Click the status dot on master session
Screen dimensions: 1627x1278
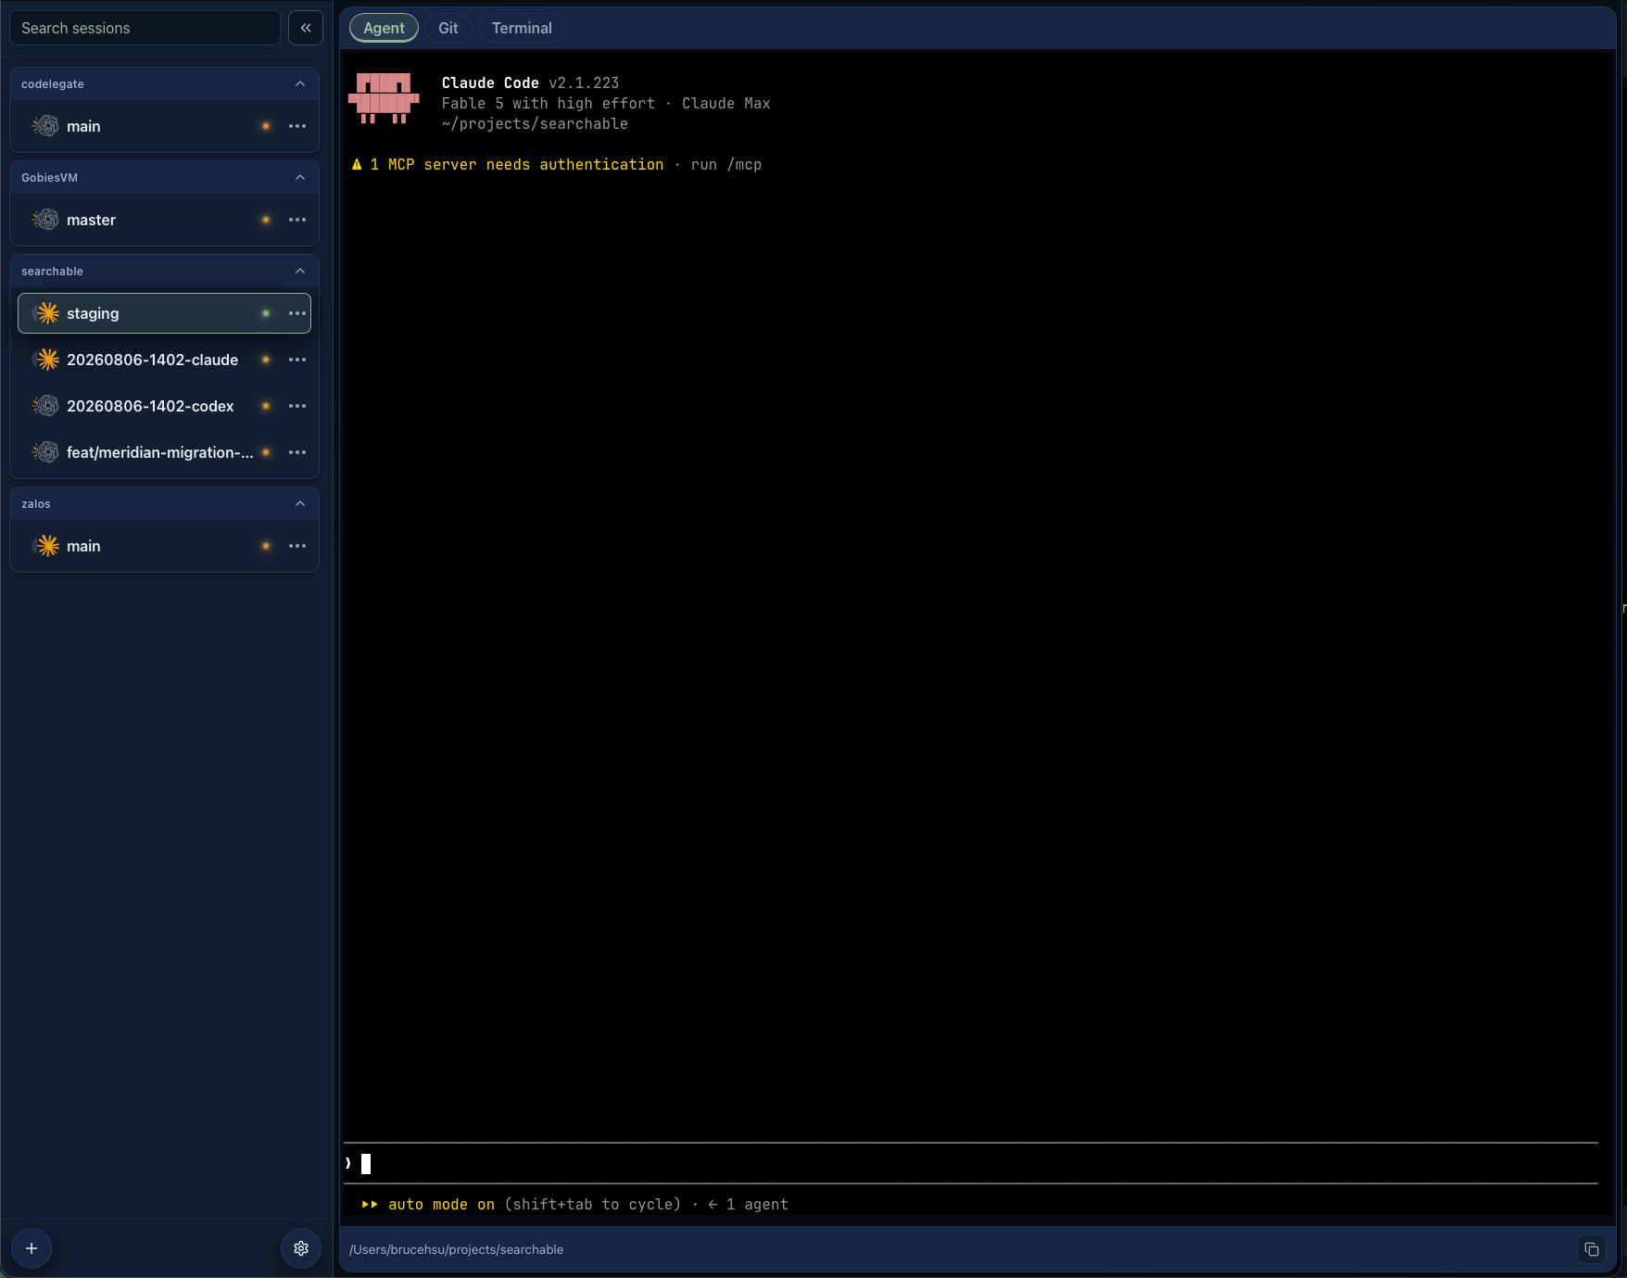(x=266, y=220)
